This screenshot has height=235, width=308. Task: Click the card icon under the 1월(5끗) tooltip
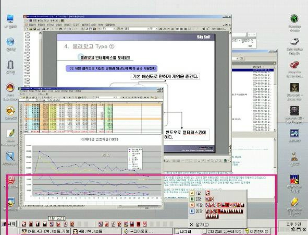coord(52,224)
